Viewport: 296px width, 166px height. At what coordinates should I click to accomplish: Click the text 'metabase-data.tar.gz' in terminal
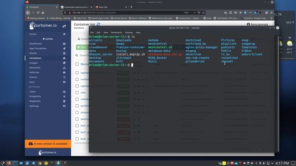(165, 54)
